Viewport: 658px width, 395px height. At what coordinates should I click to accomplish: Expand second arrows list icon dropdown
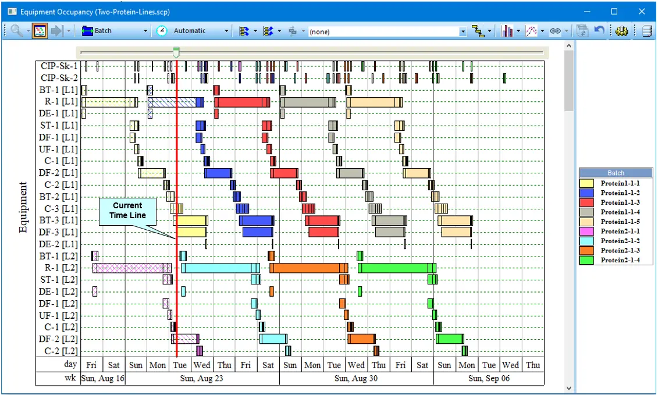(x=279, y=31)
